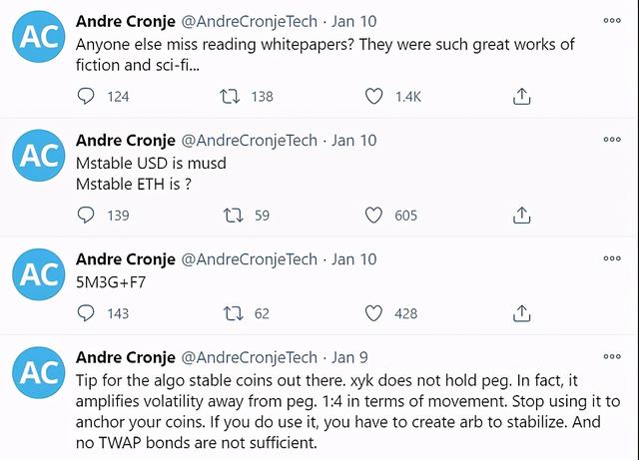Share the whitepapers tweet
The width and height of the screenshot is (639, 460).
click(x=521, y=97)
